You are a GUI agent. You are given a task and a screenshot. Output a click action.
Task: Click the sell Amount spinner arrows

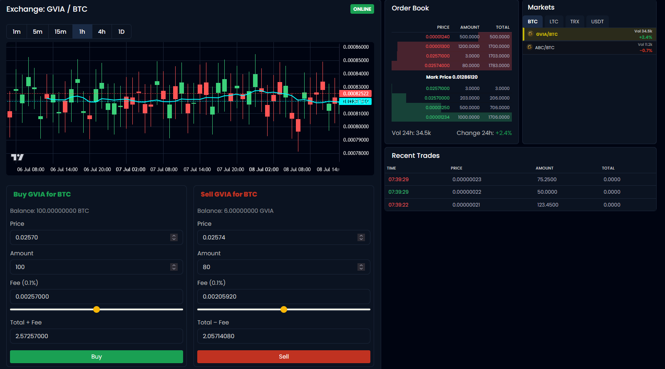click(361, 267)
